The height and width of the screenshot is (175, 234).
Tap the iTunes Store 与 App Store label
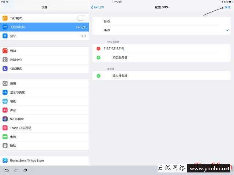pos(27,160)
